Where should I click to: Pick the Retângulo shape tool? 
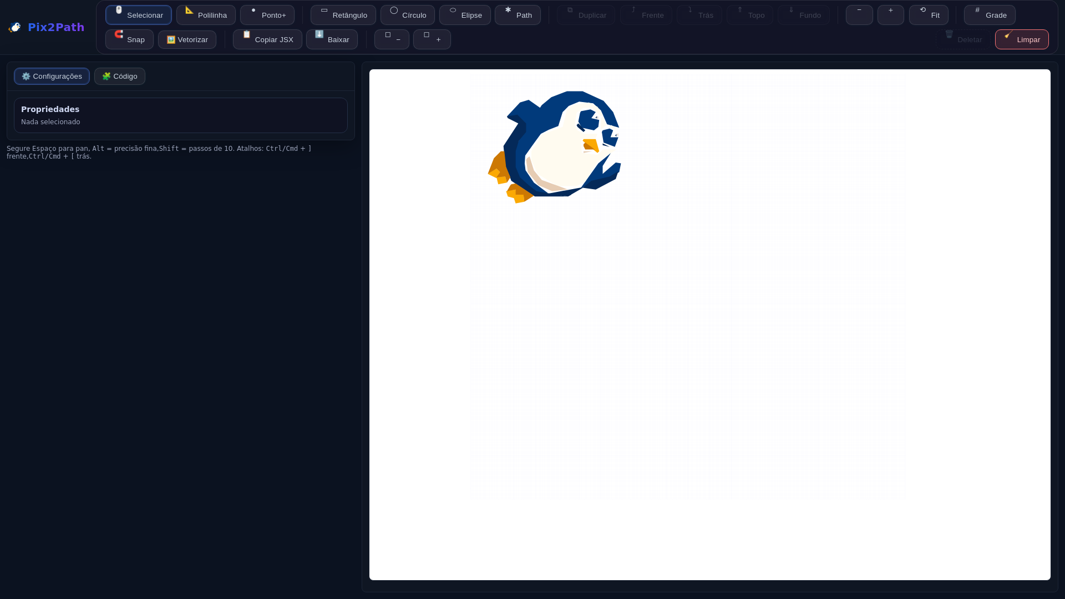point(343,15)
